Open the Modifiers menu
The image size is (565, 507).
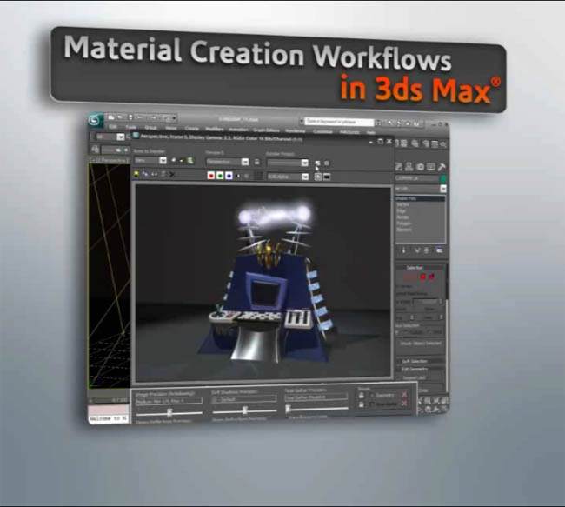coord(215,129)
